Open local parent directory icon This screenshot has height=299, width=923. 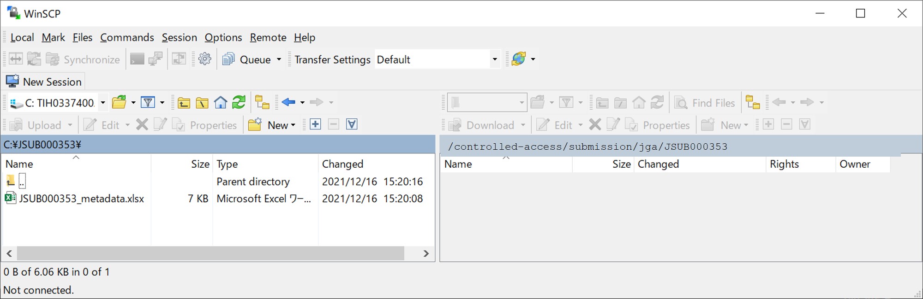tap(184, 102)
